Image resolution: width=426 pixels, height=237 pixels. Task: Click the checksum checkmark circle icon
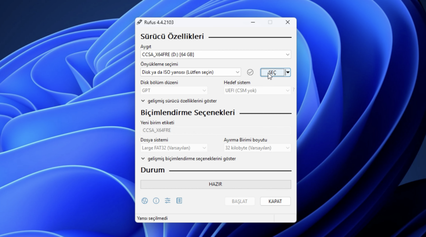click(x=250, y=72)
